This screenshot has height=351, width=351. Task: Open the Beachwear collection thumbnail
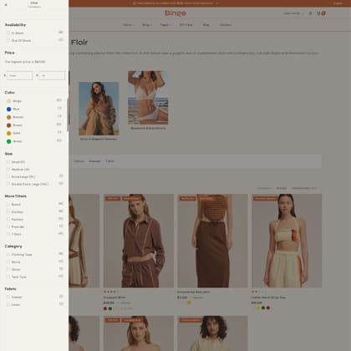tap(148, 98)
